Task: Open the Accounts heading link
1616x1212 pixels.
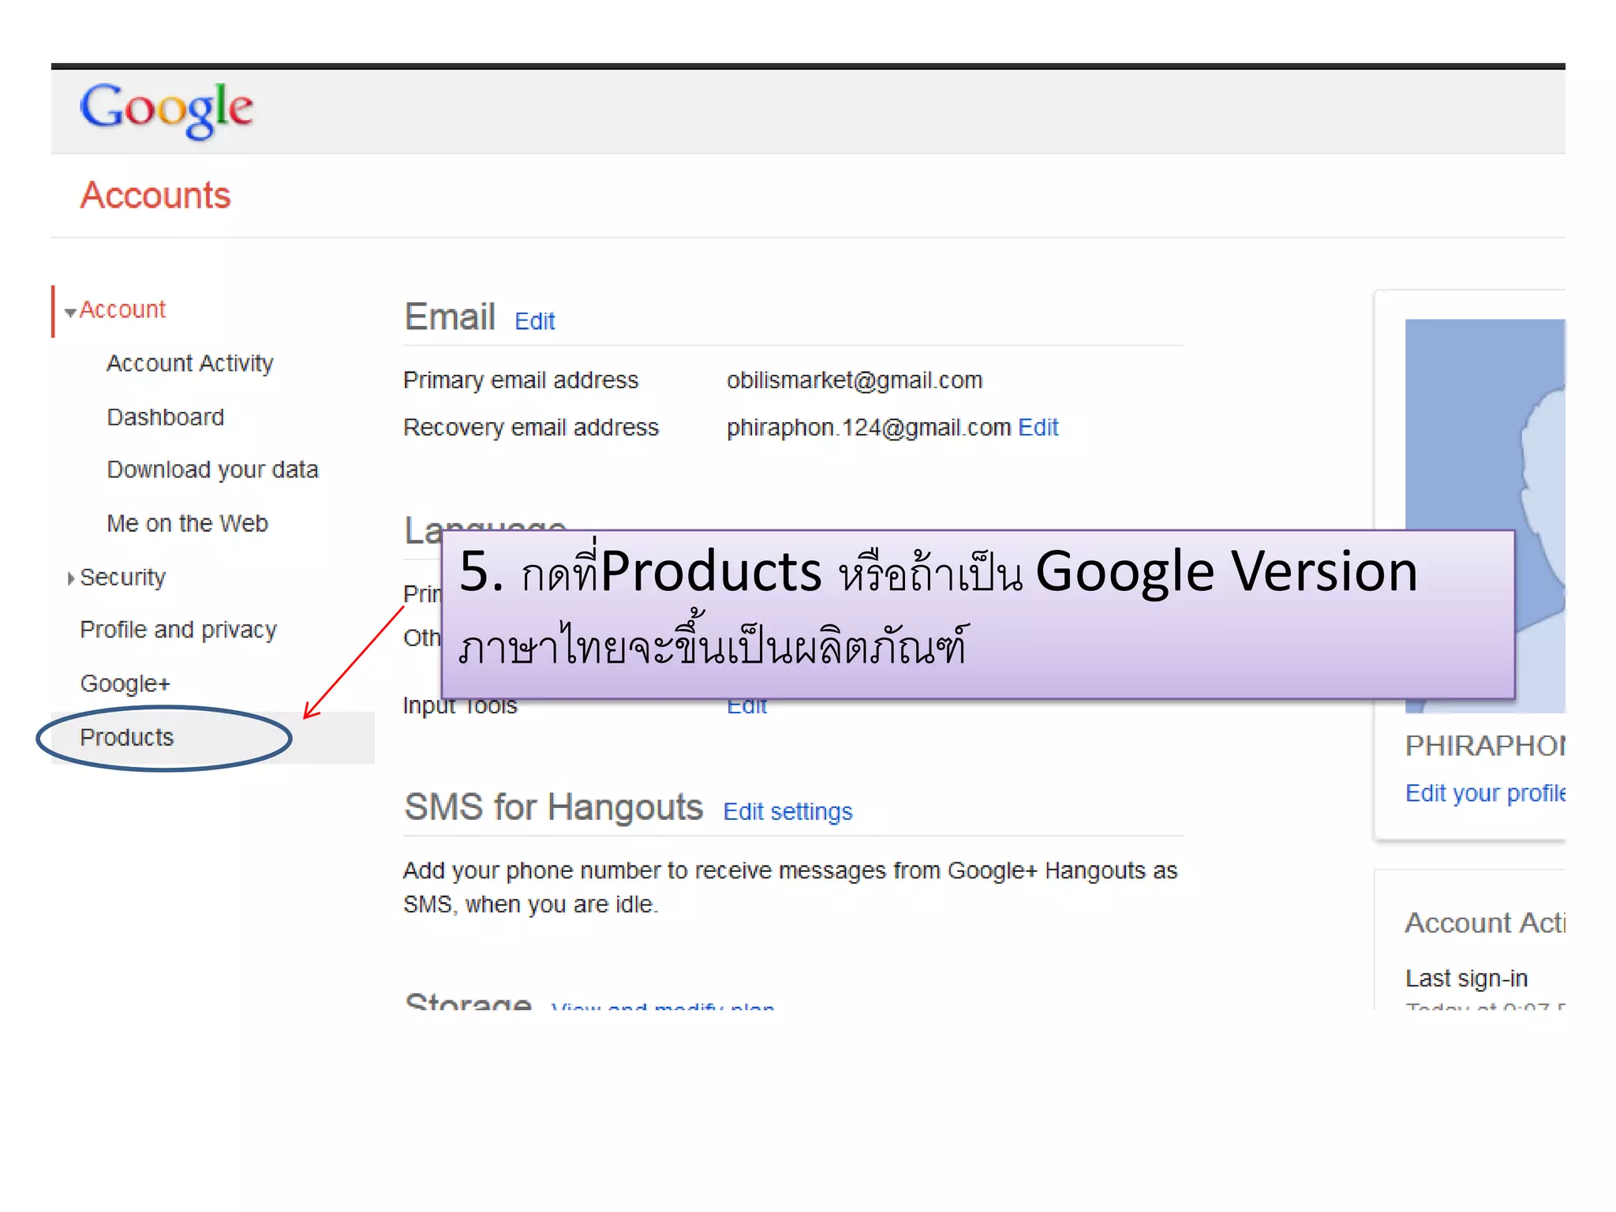Action: click(x=155, y=195)
